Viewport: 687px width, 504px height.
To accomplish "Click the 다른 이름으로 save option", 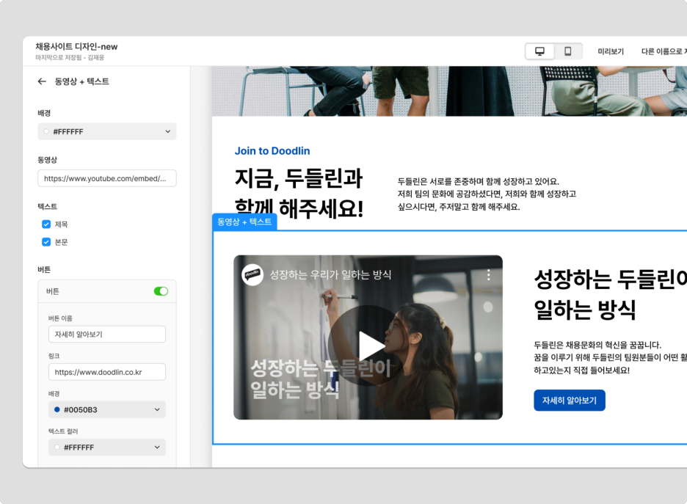I will click(664, 51).
